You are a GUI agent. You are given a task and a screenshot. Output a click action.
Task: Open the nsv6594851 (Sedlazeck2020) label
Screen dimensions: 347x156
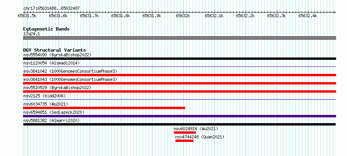coord(54,112)
